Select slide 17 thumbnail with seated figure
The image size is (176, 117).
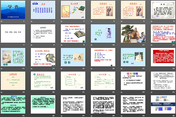point(133,57)
